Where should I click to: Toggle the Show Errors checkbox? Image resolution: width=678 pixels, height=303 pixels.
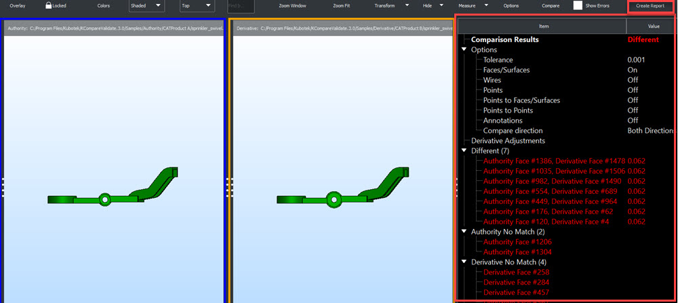tap(578, 5)
